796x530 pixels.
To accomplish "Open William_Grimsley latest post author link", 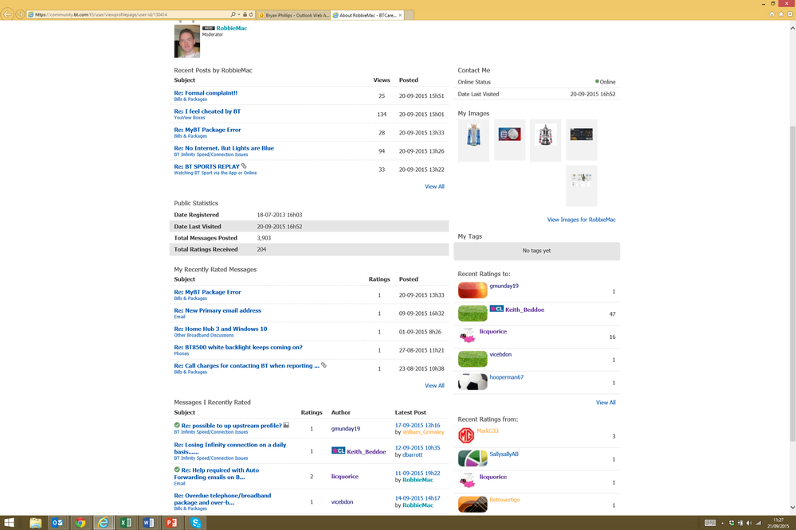I will (423, 432).
